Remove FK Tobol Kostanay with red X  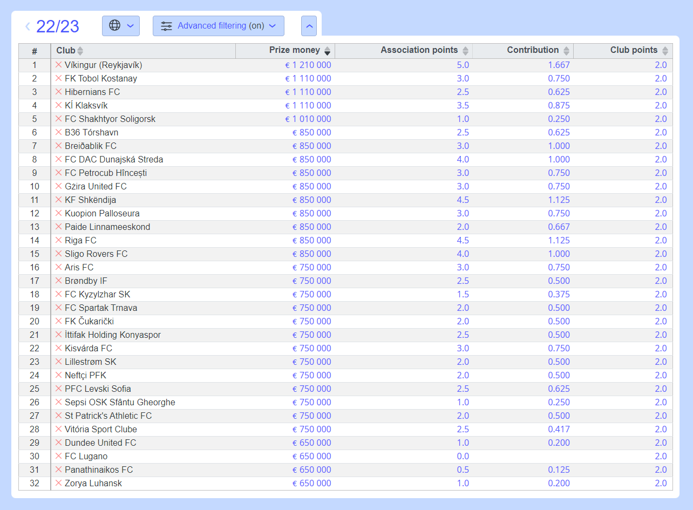[x=59, y=78]
